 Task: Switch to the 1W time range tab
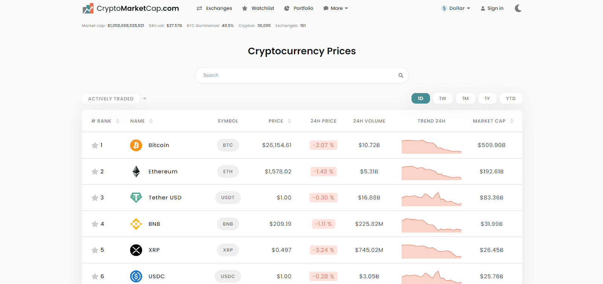click(x=443, y=98)
